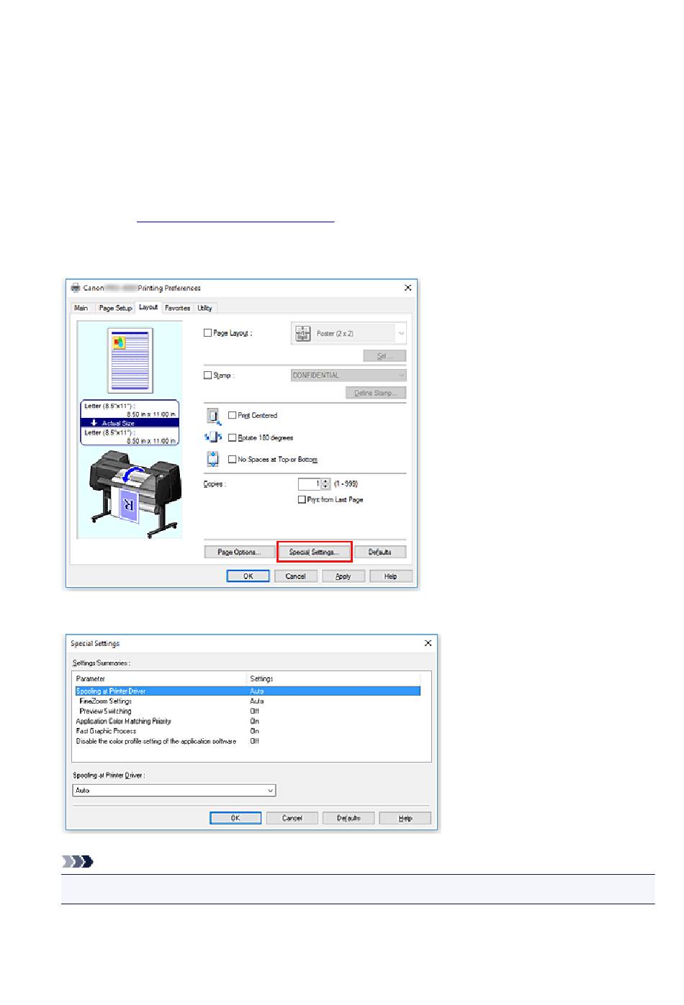Click the Rotate 180 degrees icon

click(x=213, y=437)
